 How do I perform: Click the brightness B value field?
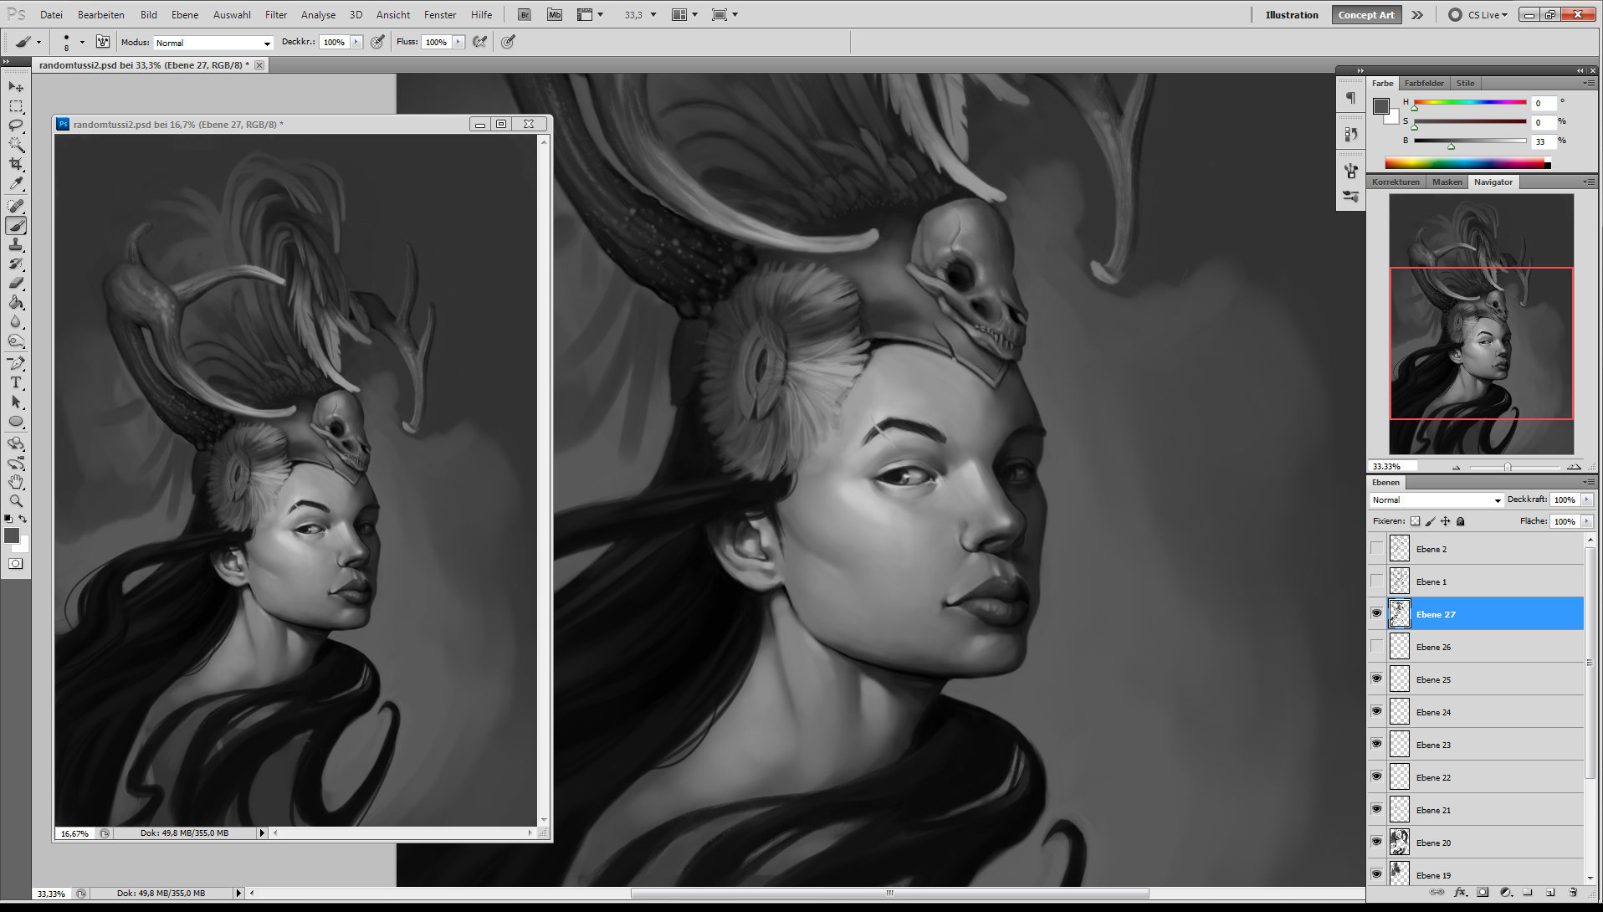tap(1544, 141)
